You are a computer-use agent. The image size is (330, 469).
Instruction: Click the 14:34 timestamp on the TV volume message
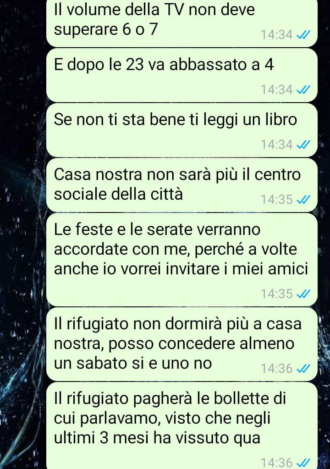tap(276, 35)
